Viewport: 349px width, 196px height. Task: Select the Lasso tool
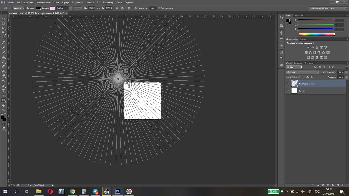(3, 28)
